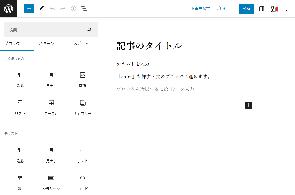Open the three-dot options menu
This screenshot has width=295, height=195.
[286, 9]
